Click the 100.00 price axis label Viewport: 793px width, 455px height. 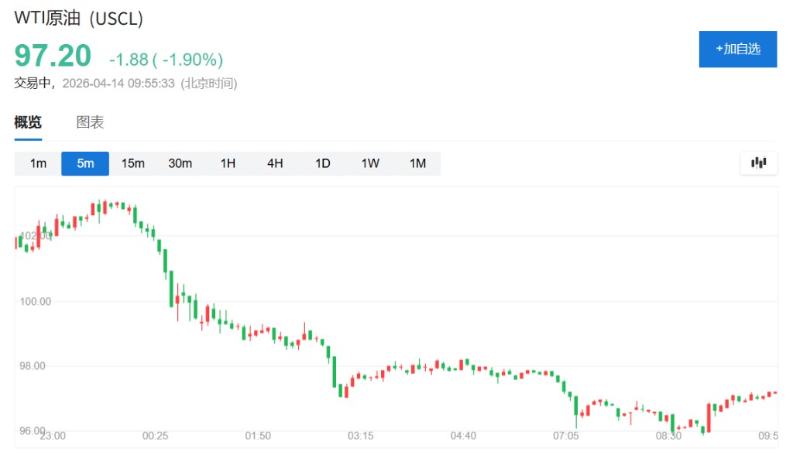coord(35,301)
